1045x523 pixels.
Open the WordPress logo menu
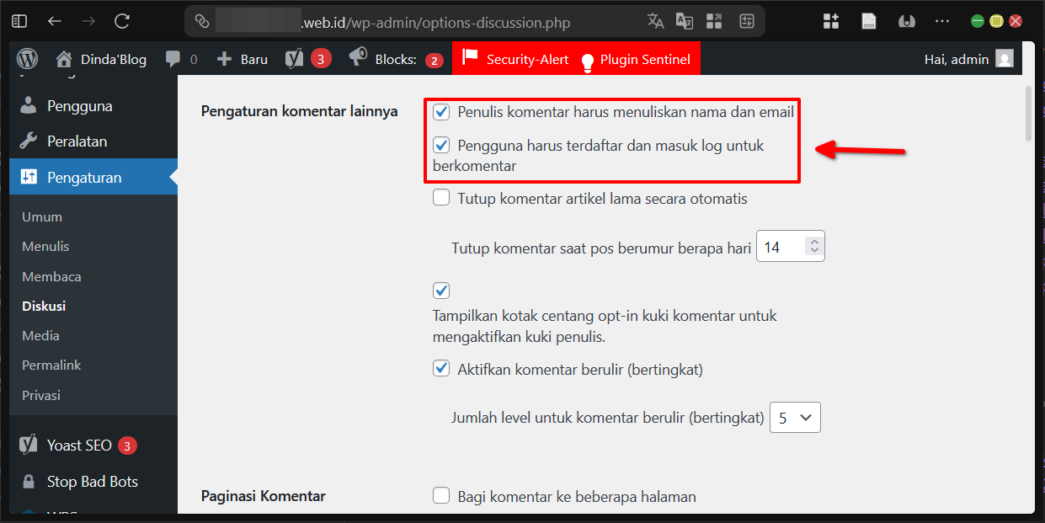pos(27,59)
